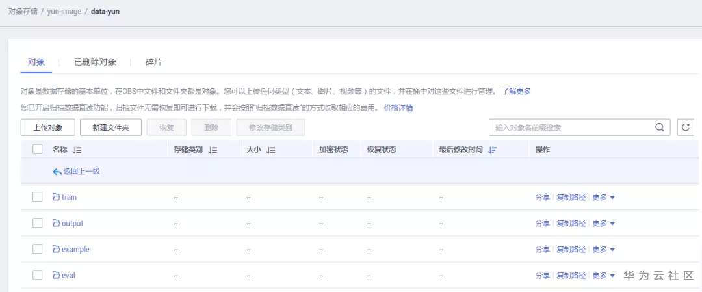Sort by storage class column icon
Screen dimensions: 702x292
point(213,150)
